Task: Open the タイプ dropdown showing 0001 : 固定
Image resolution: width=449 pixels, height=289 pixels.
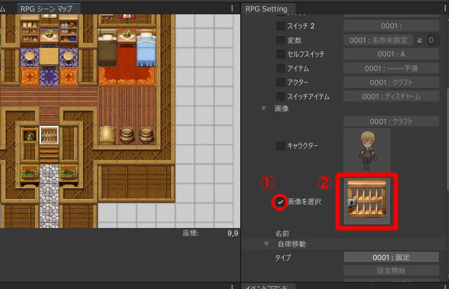Action: [x=391, y=258]
